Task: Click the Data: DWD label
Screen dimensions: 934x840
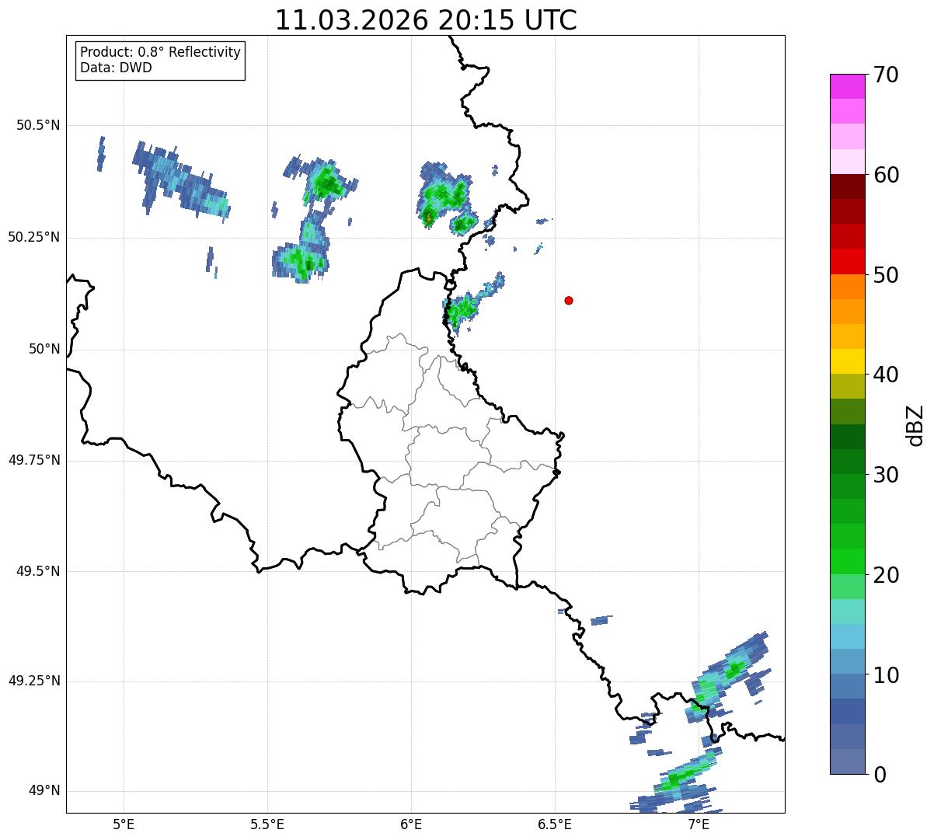Action: coord(116,68)
